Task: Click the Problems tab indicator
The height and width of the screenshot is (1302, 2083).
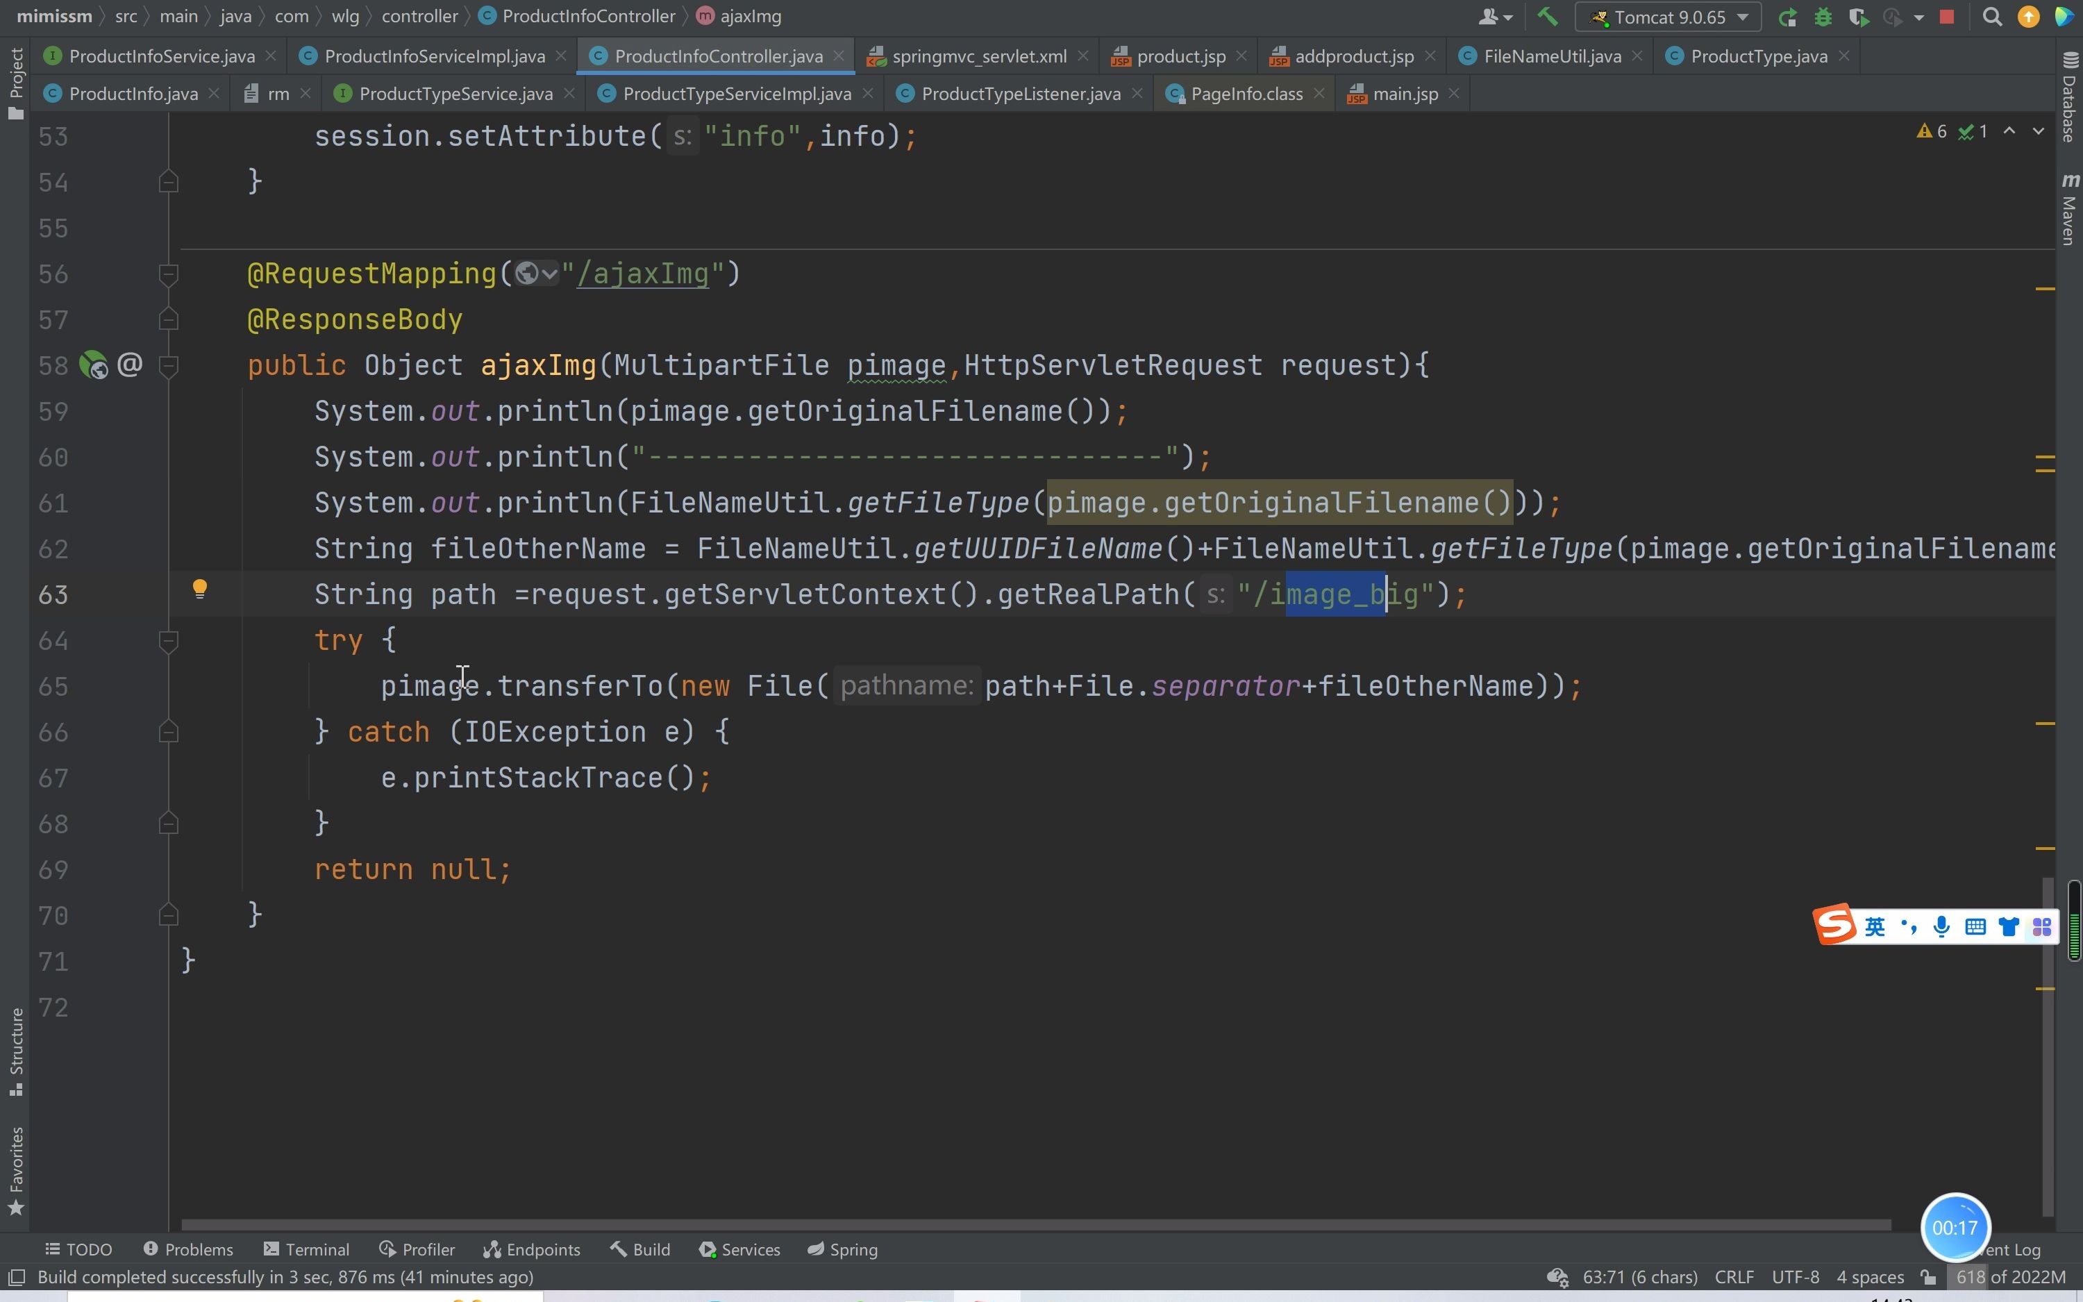Action: tap(187, 1248)
